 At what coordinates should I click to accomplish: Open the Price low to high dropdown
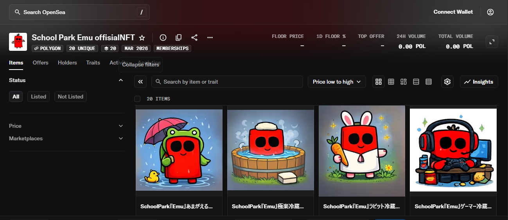337,82
